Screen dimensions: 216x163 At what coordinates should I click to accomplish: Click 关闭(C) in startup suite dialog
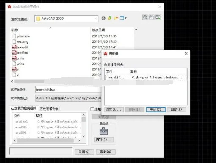pos(156,109)
